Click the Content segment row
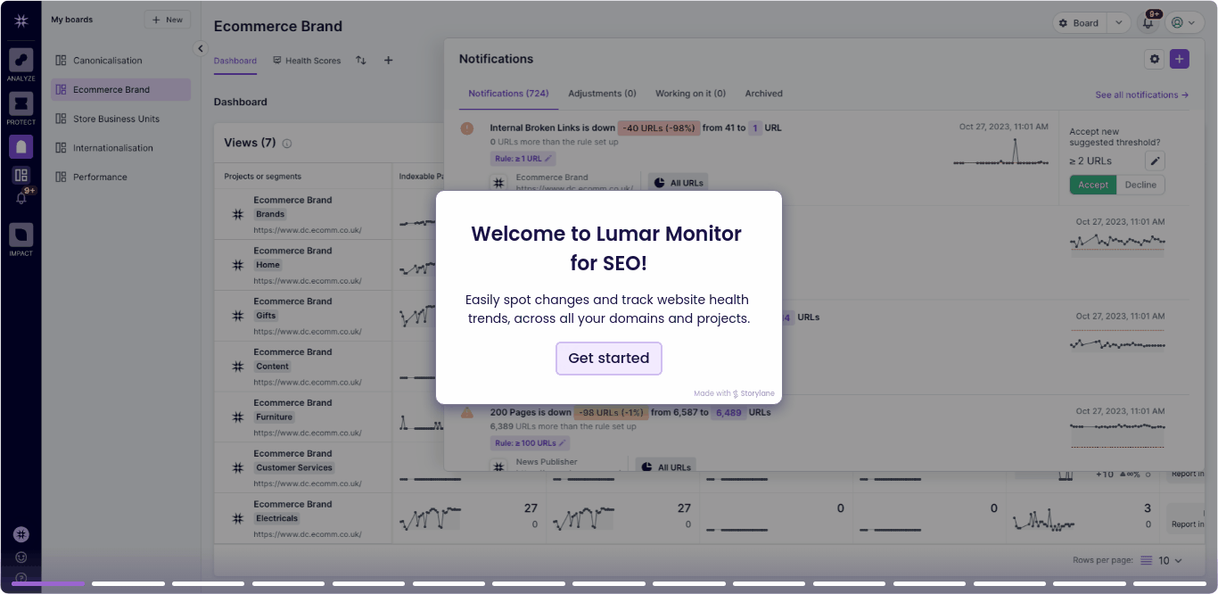Viewport: 1218px width, 594px height. coord(303,367)
